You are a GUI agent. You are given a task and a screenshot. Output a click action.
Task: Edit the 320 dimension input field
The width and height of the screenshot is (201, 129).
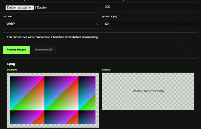150,7
